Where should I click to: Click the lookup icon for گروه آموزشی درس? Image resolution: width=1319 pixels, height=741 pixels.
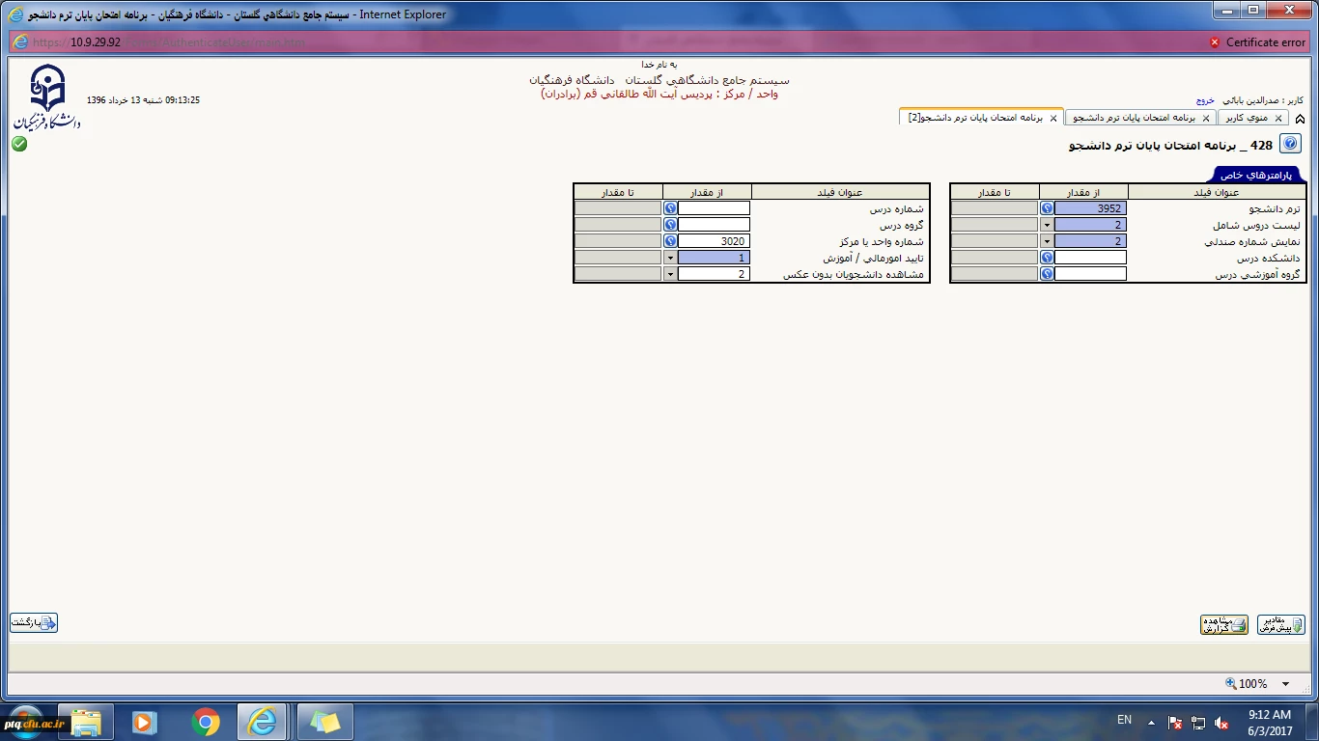[x=1047, y=274]
